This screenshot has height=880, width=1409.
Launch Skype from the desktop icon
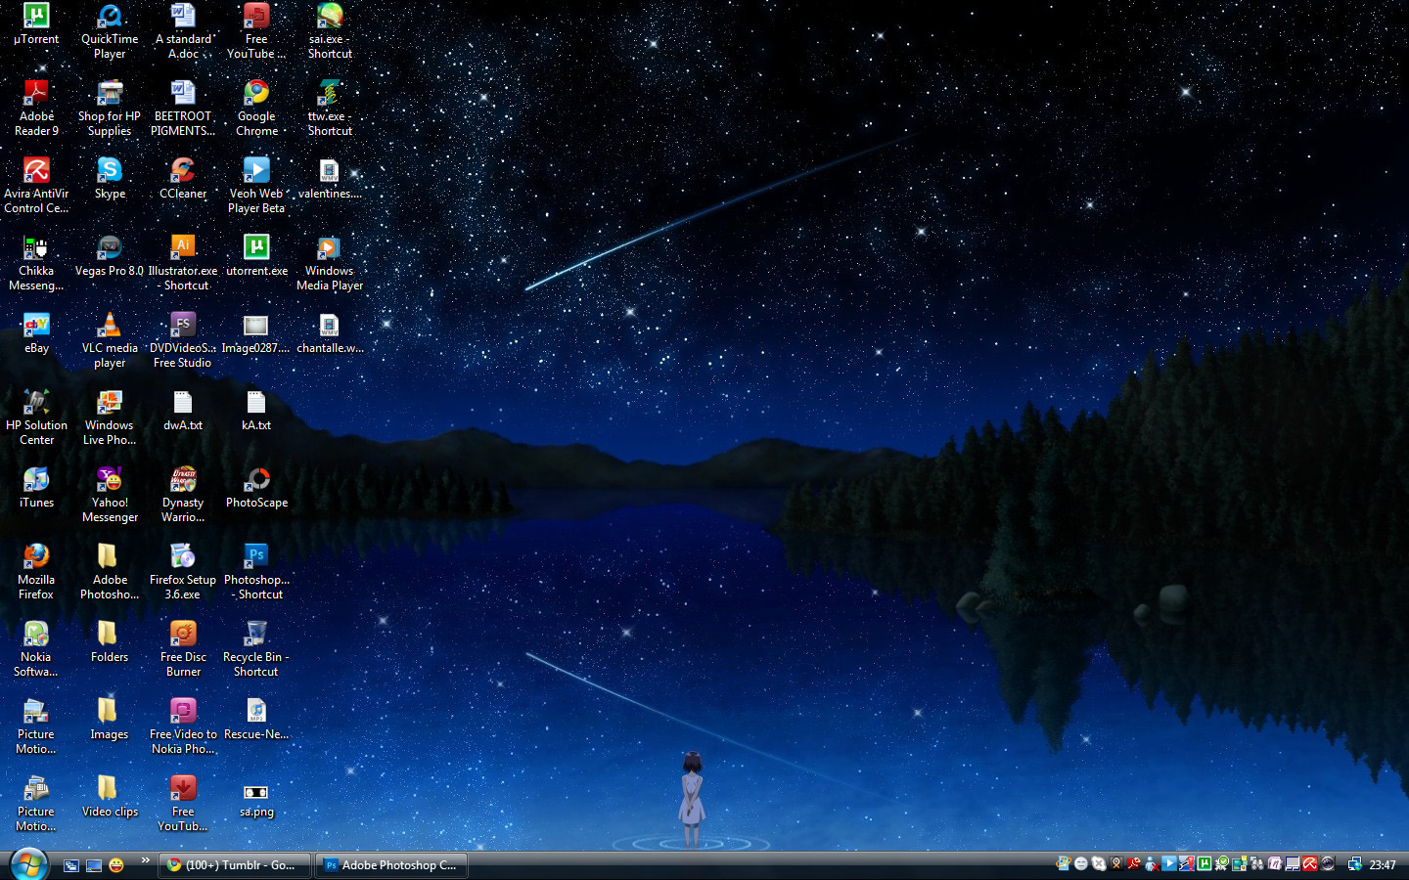click(x=110, y=179)
